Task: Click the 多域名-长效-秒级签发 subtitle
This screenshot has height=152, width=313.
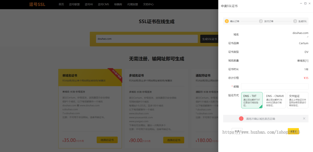Action: coord(140,92)
